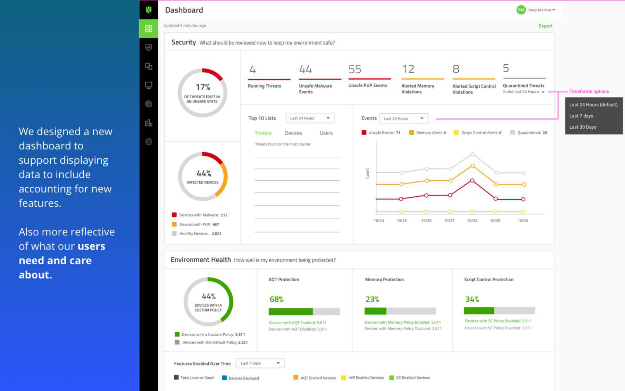Click the Memory Protection 23% progress bar
The width and height of the screenshot is (625, 391).
point(400,311)
